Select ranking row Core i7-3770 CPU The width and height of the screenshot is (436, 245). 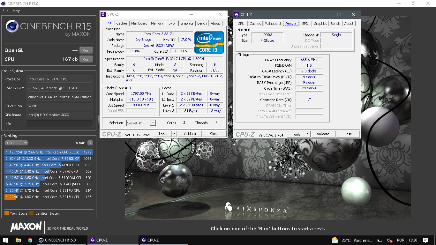[49, 171]
